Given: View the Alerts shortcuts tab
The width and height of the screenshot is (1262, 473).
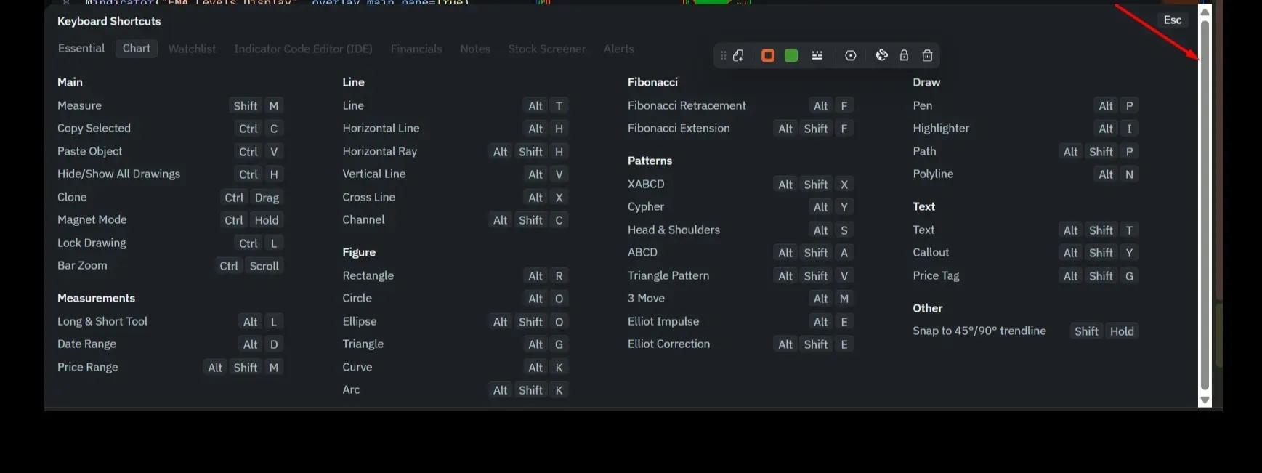Looking at the screenshot, I should [x=619, y=49].
